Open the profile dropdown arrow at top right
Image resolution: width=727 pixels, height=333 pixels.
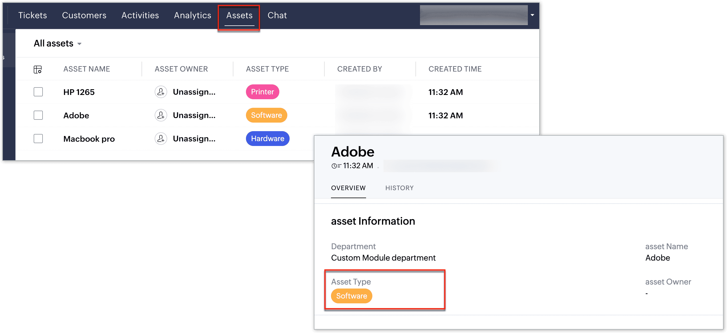click(532, 15)
